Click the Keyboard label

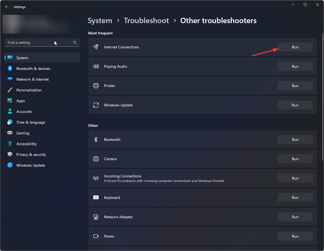point(112,198)
